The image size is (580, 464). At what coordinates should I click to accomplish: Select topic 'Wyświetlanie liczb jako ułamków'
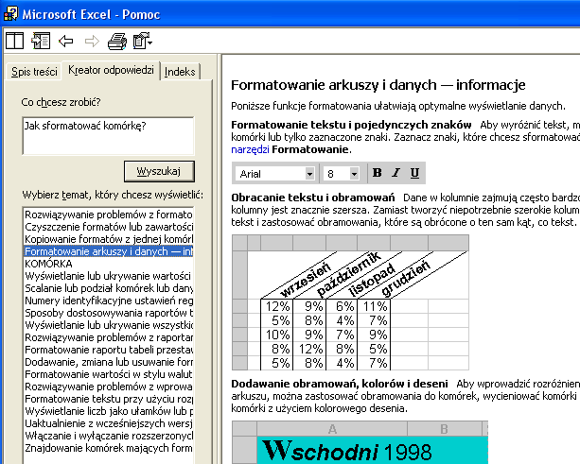click(x=109, y=411)
